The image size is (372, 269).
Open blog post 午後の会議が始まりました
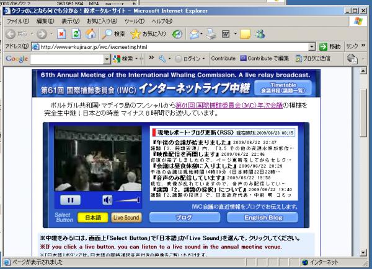192,142
